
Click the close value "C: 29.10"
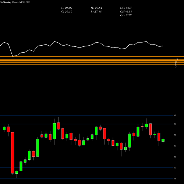(67, 12)
